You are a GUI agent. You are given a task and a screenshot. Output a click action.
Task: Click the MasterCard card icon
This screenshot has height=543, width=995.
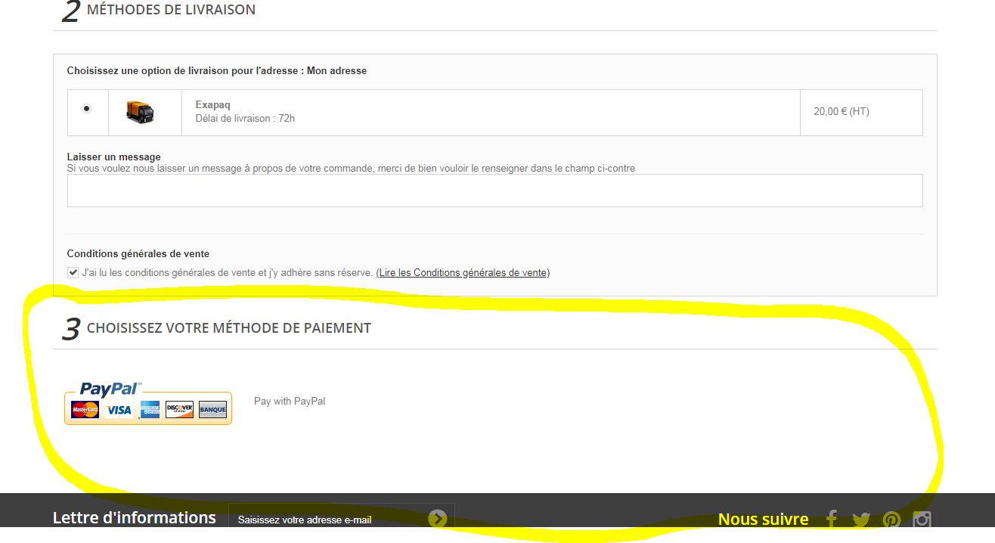[85, 410]
